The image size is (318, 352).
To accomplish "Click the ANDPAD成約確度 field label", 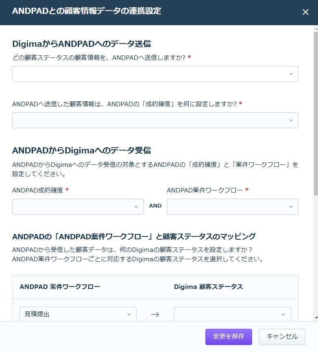I will coord(38,190).
